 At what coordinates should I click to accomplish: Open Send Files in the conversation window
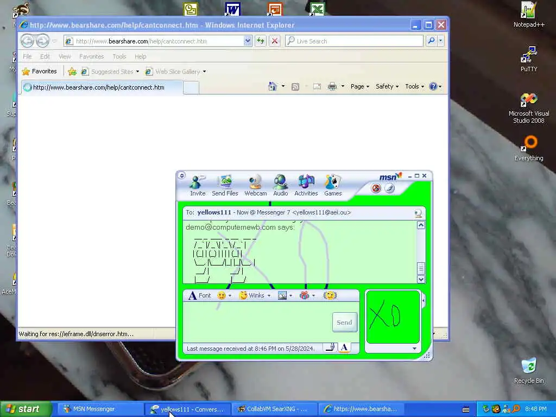pos(225,185)
